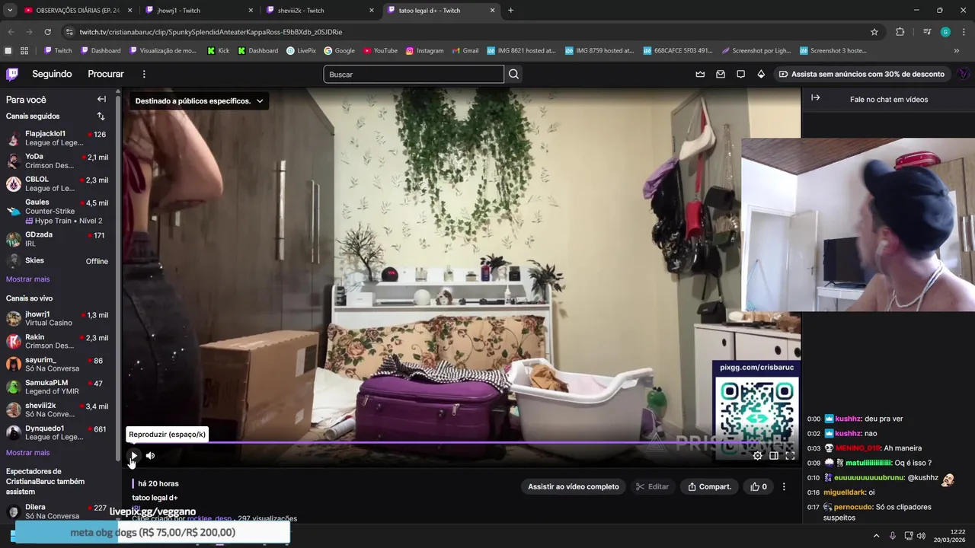Open the tab search dropdown

[10, 11]
